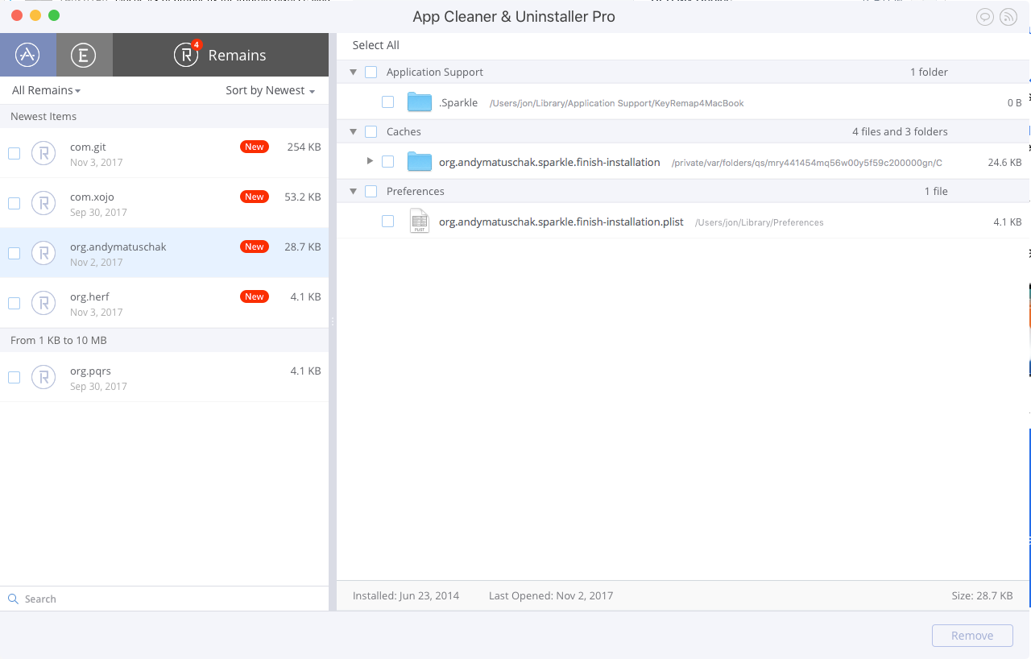
Task: Click the New badge on org.herf
Action: point(255,296)
